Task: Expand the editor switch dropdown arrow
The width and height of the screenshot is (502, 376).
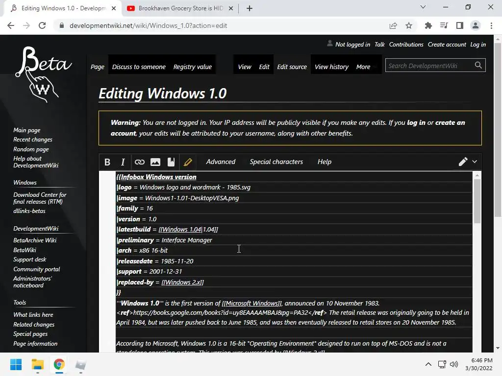Action: [475, 162]
